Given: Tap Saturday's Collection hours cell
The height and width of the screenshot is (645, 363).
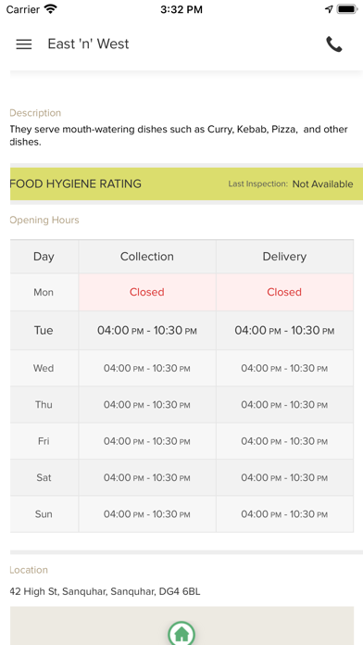Looking at the screenshot, I should tap(147, 477).
